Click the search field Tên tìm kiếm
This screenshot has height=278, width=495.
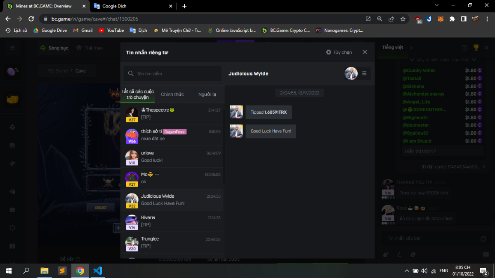172,74
